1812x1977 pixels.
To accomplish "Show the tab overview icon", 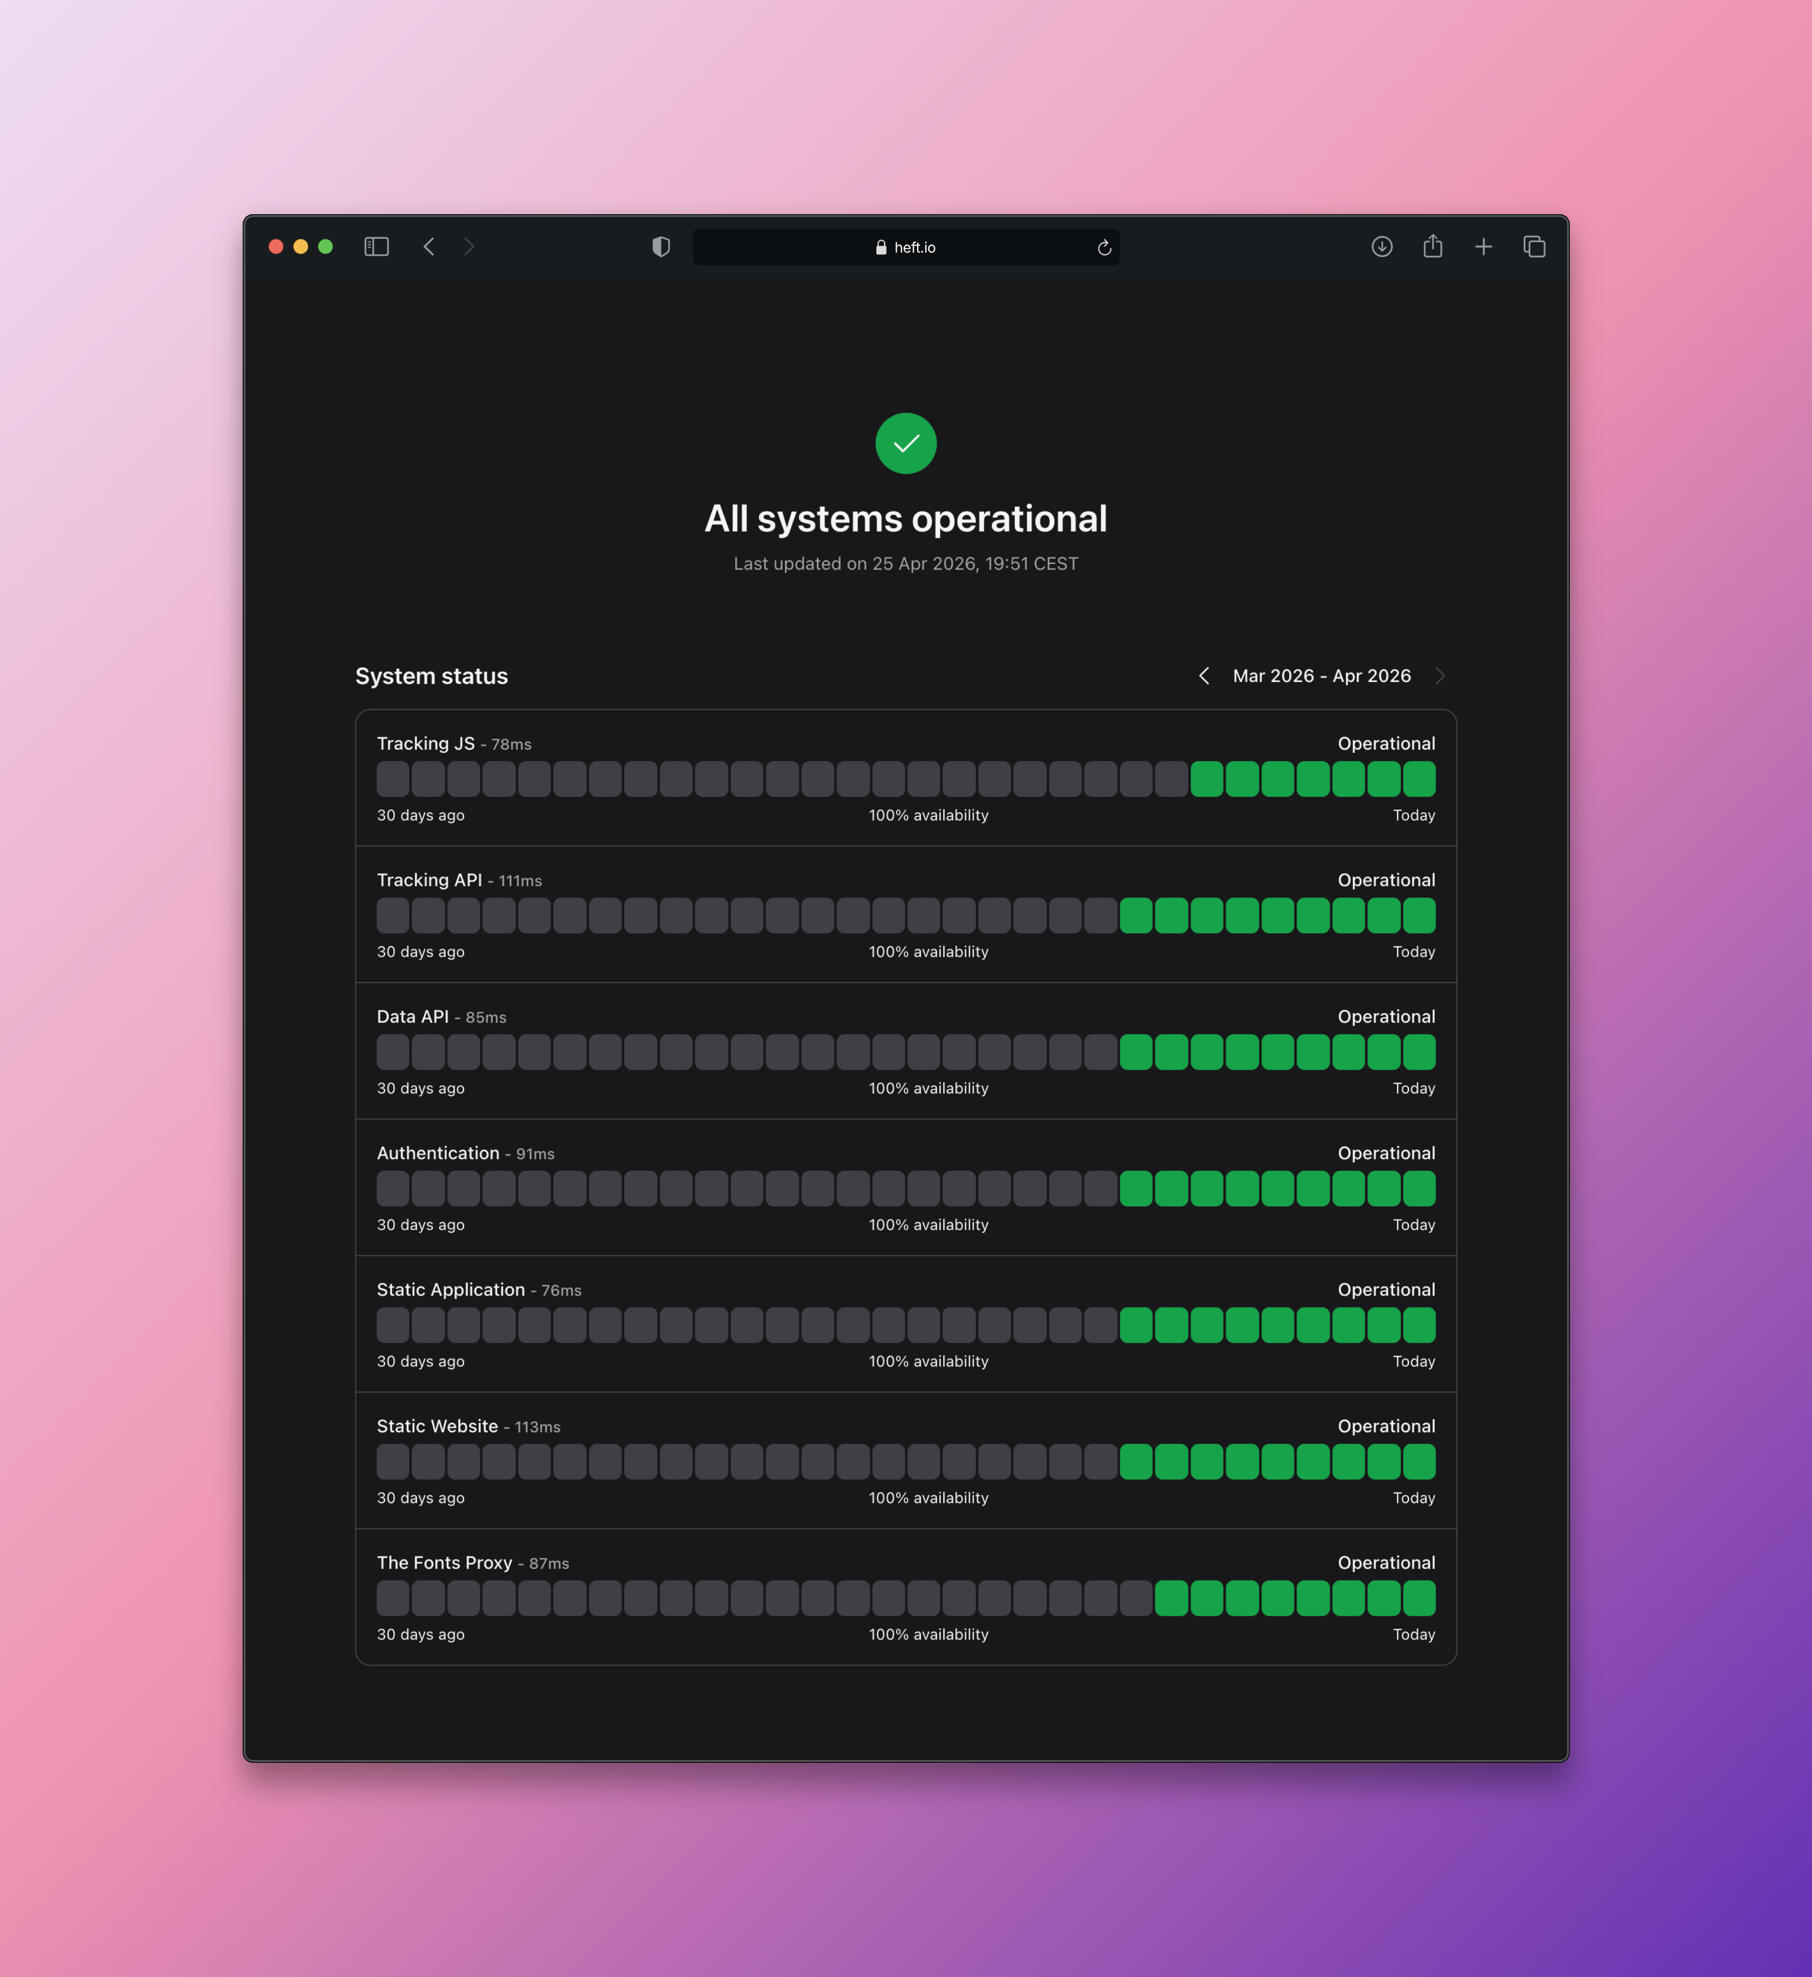I will click(x=1535, y=246).
